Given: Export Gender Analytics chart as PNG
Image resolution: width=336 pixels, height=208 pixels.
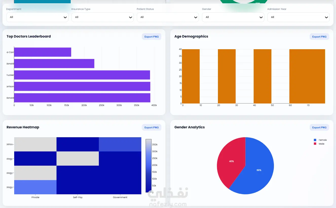Looking at the screenshot, I should click(319, 128).
